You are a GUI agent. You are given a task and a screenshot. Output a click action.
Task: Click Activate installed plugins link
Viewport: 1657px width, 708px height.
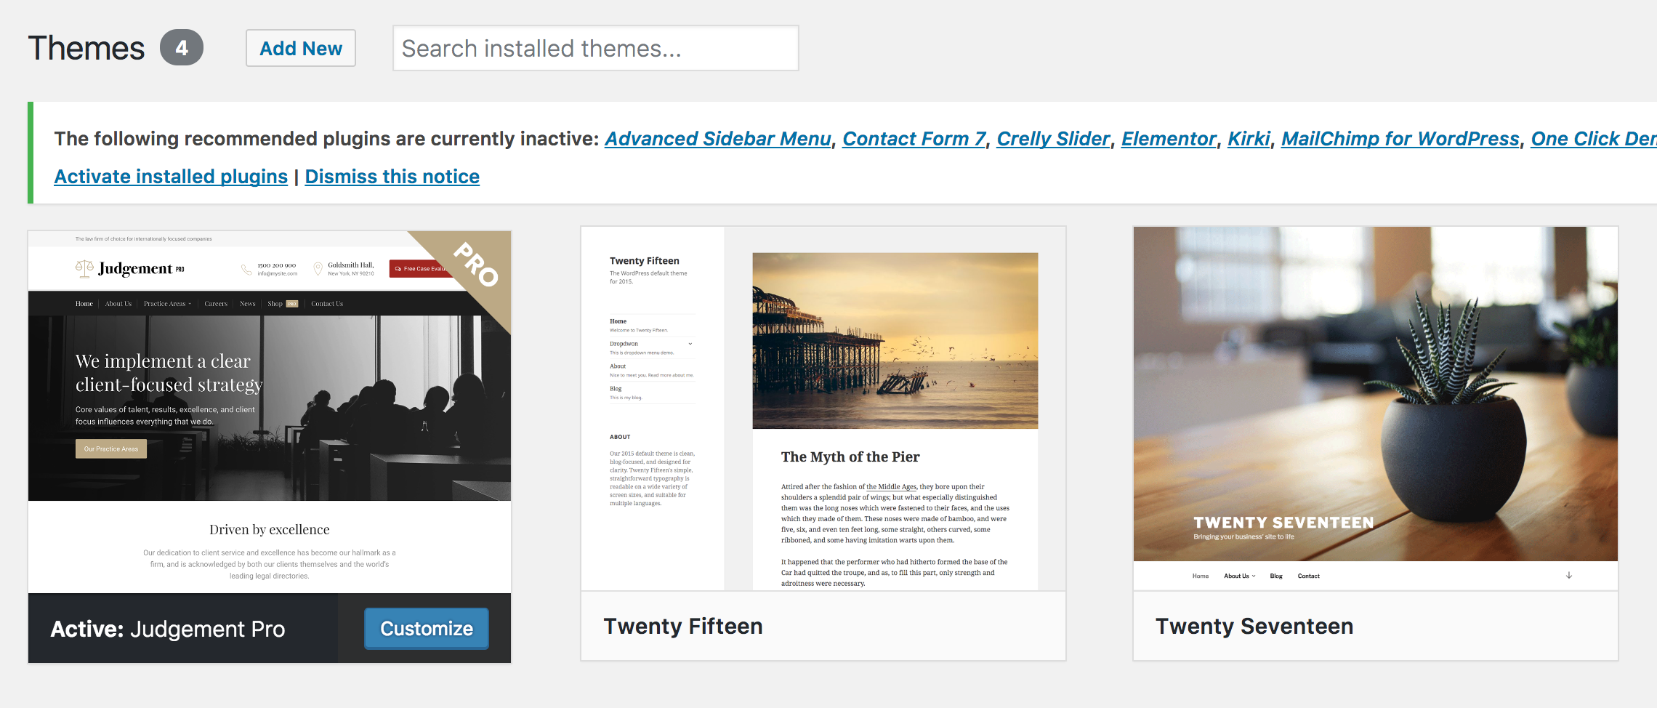[171, 177]
